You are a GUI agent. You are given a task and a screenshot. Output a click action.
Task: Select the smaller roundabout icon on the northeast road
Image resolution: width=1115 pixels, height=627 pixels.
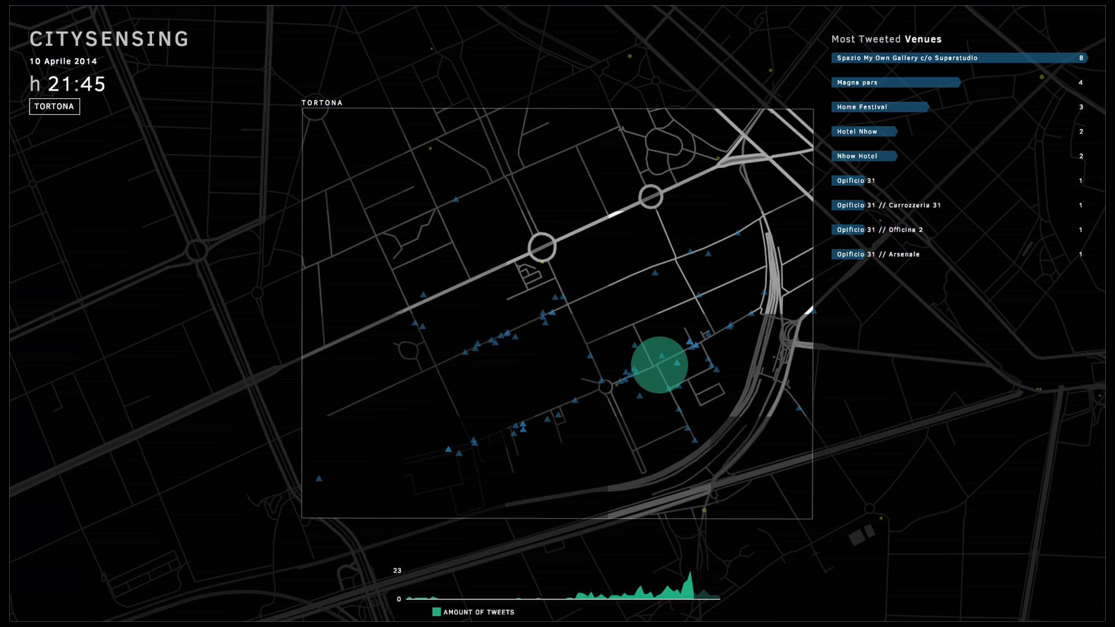point(652,197)
